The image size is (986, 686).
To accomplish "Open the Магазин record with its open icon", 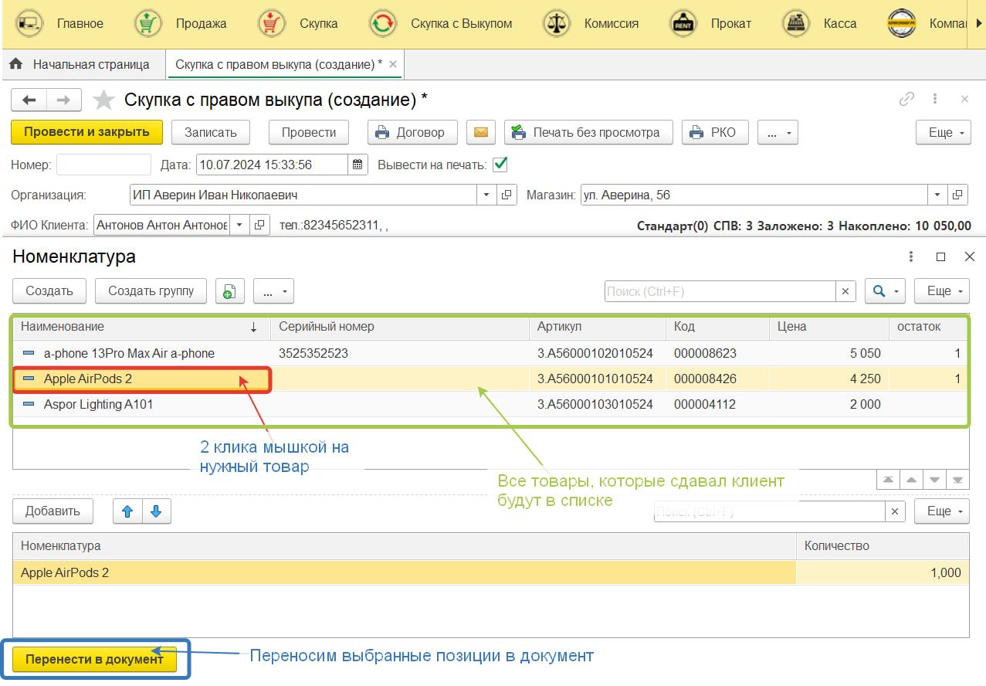I will 958,195.
